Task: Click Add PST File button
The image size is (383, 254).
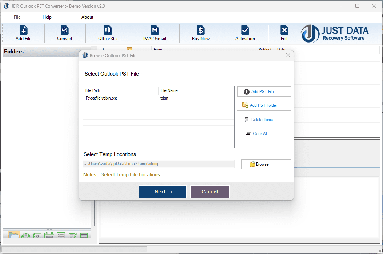Action: pyautogui.click(x=264, y=92)
